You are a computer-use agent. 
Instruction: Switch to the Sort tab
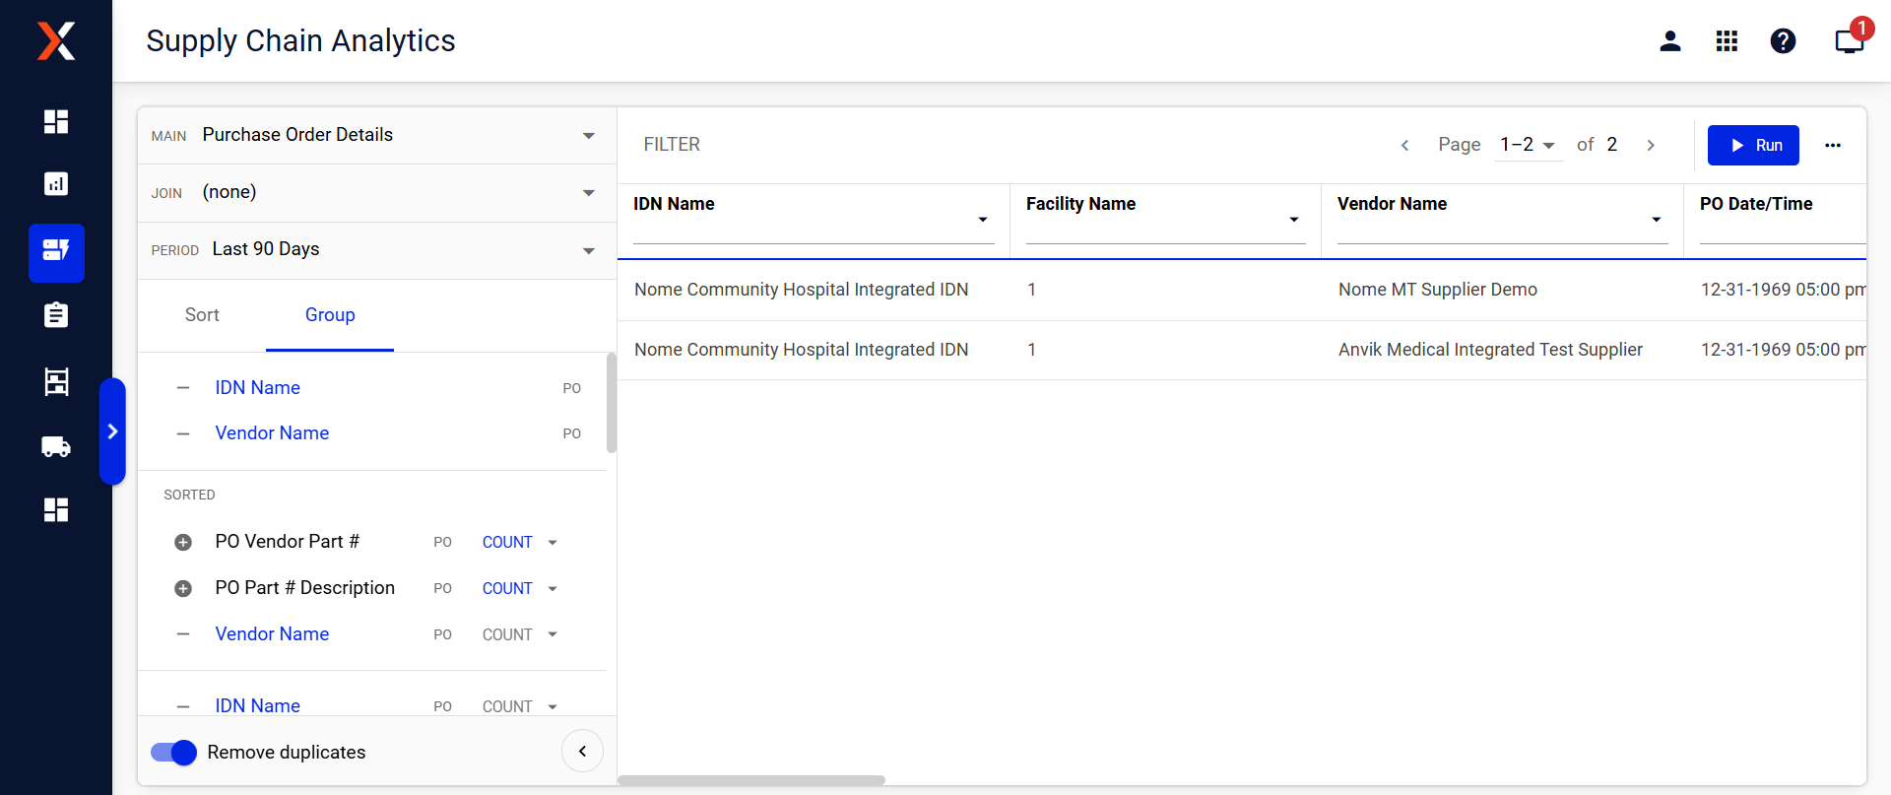coord(202,315)
